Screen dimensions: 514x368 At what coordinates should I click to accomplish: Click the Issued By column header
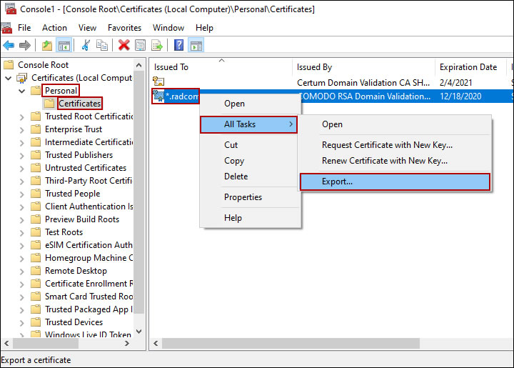click(x=314, y=67)
